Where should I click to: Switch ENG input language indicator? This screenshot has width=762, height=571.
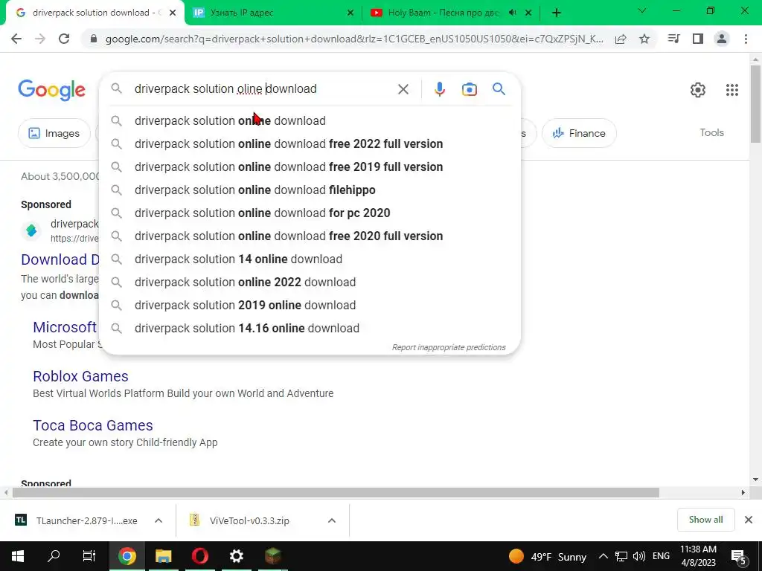click(661, 556)
